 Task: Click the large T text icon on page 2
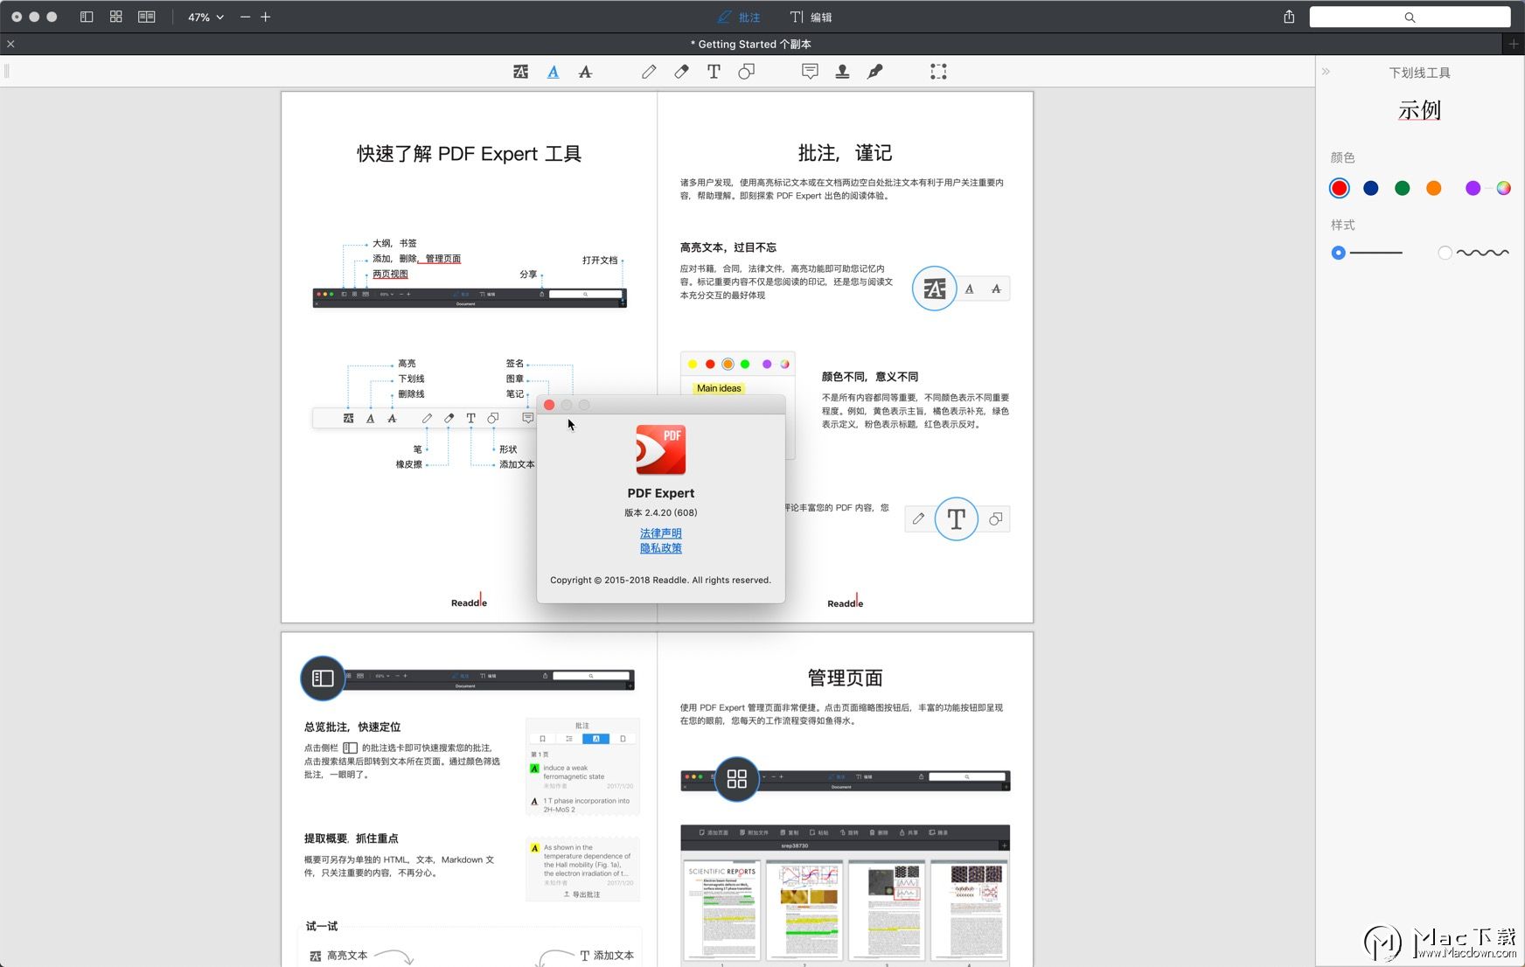957,518
